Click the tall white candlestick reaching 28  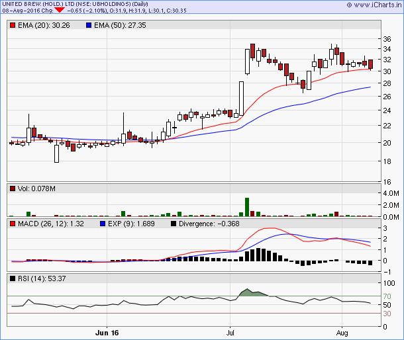pos(241,99)
